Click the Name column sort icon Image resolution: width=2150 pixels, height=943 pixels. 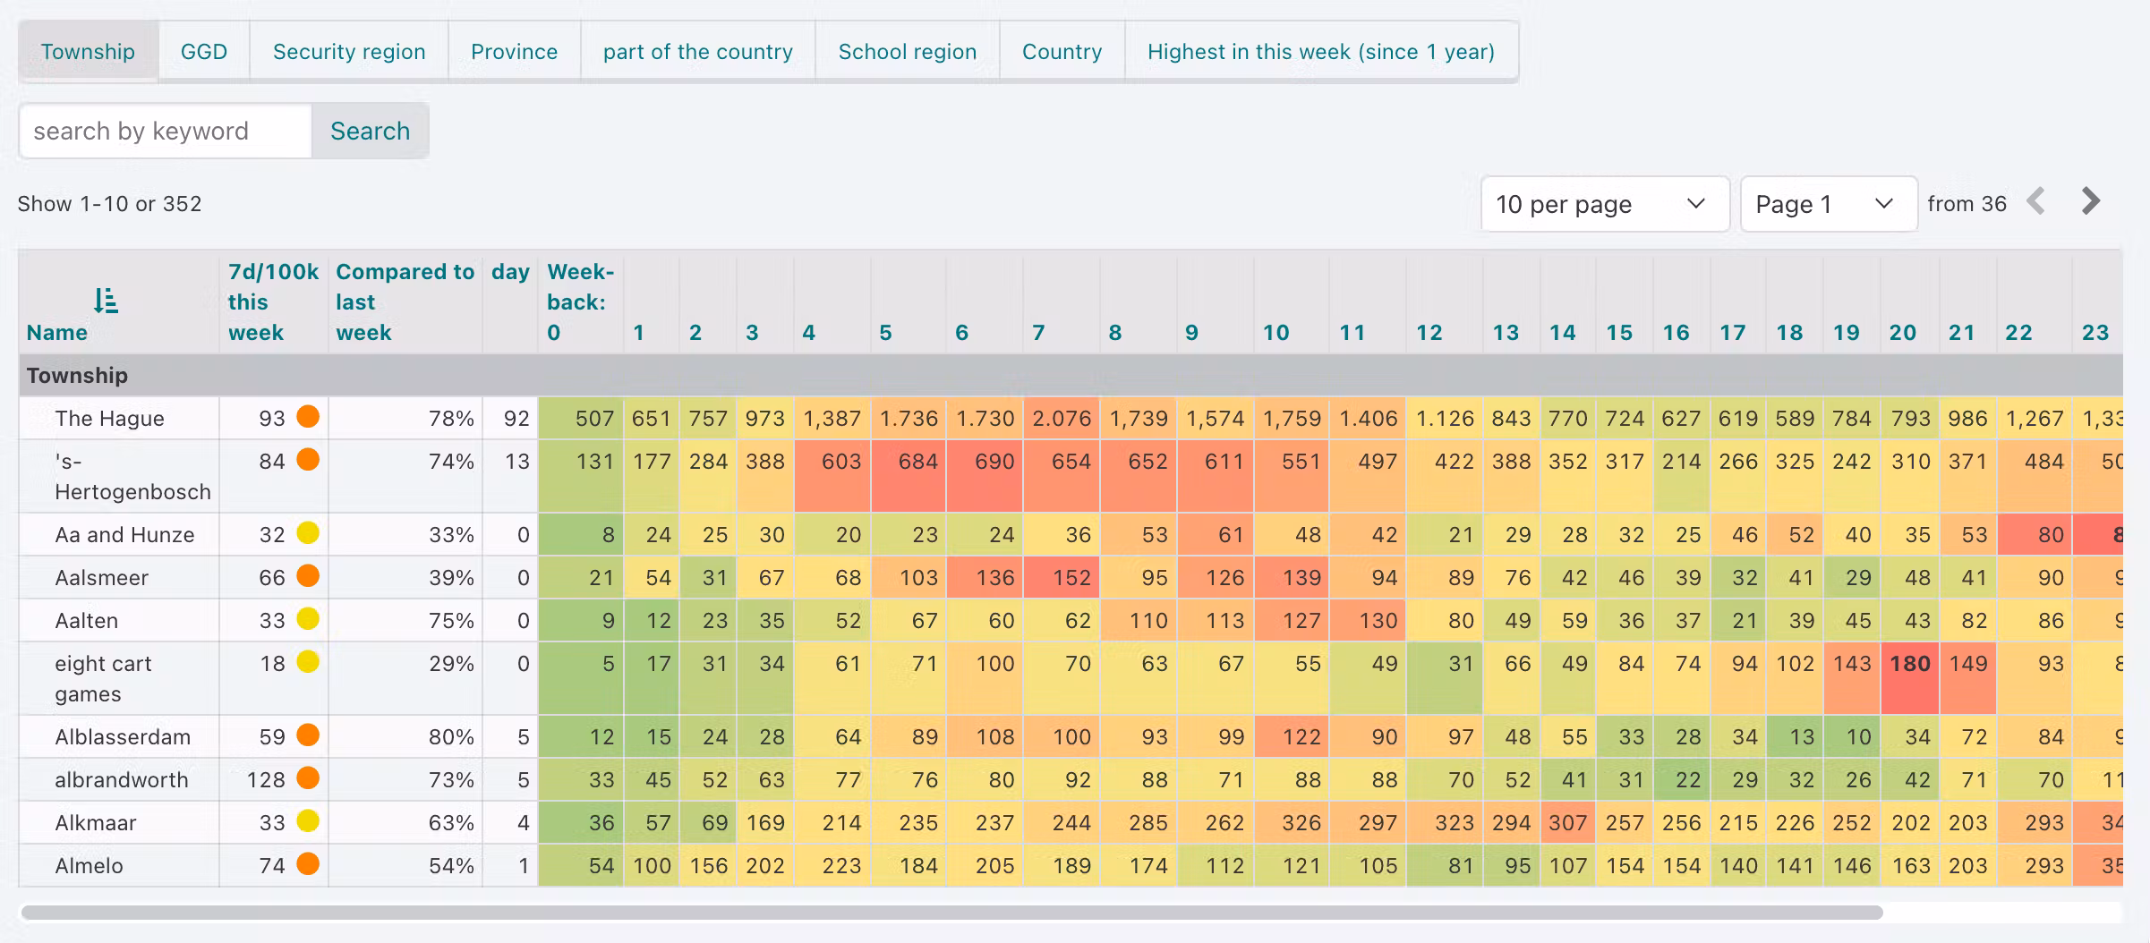click(106, 301)
